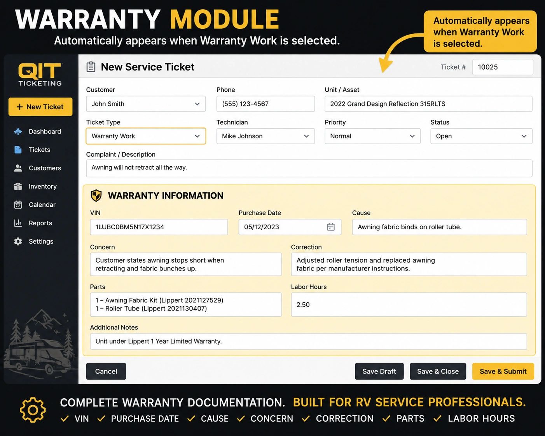Click the clipboard icon beside New Service Ticket
The height and width of the screenshot is (436, 545).
click(91, 67)
